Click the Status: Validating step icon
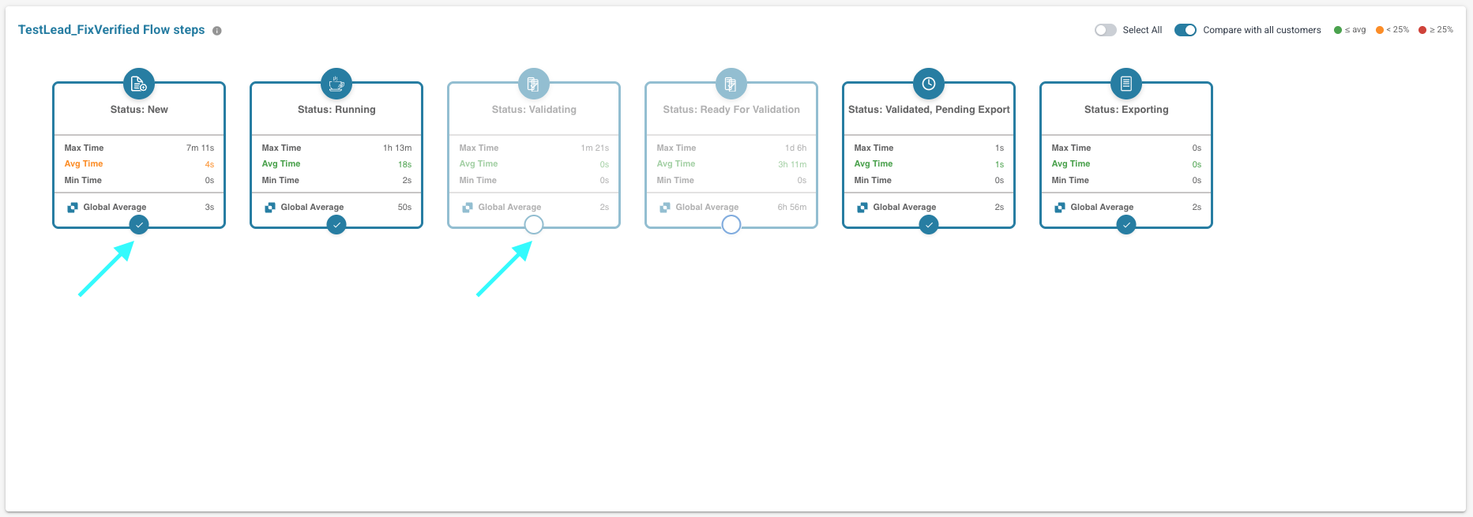 click(534, 84)
